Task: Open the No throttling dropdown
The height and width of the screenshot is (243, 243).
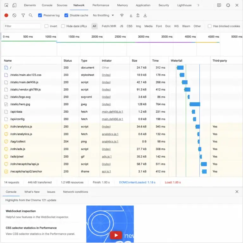Action: (x=103, y=15)
